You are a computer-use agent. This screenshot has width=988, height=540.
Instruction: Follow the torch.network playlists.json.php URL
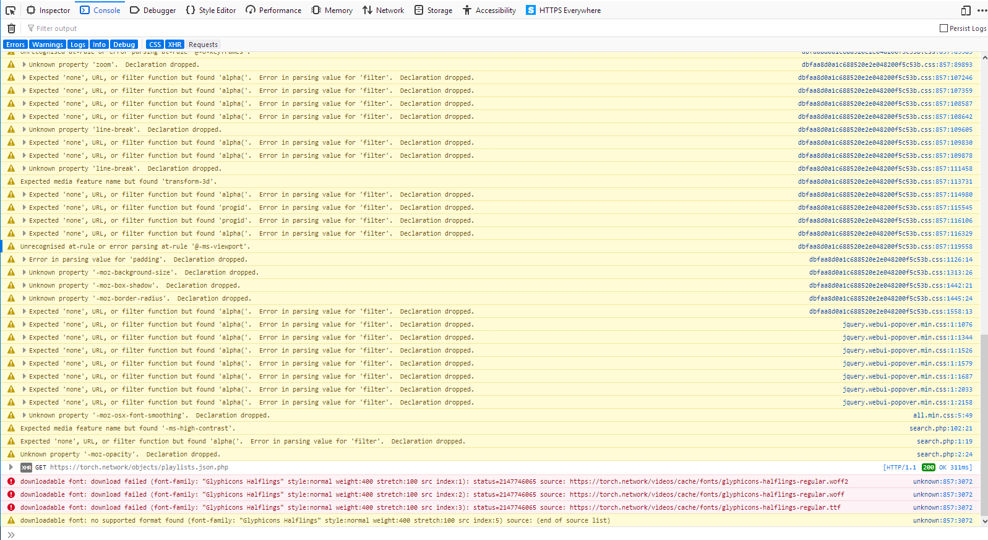coord(139,467)
